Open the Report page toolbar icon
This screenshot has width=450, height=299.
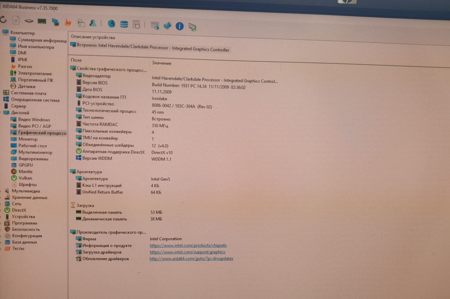coord(16,20)
